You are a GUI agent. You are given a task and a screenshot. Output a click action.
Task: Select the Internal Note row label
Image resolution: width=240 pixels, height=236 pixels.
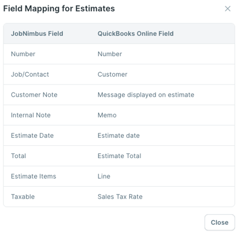point(31,115)
